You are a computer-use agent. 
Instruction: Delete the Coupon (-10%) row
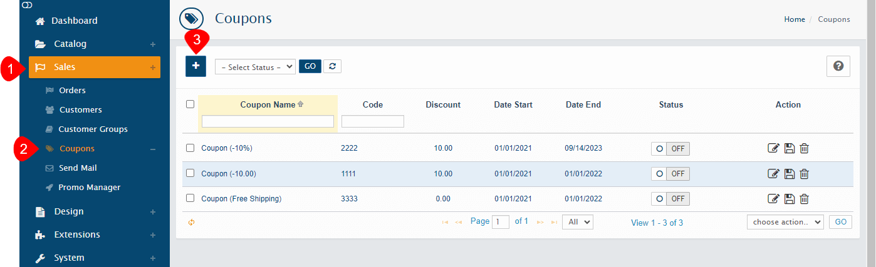point(805,148)
